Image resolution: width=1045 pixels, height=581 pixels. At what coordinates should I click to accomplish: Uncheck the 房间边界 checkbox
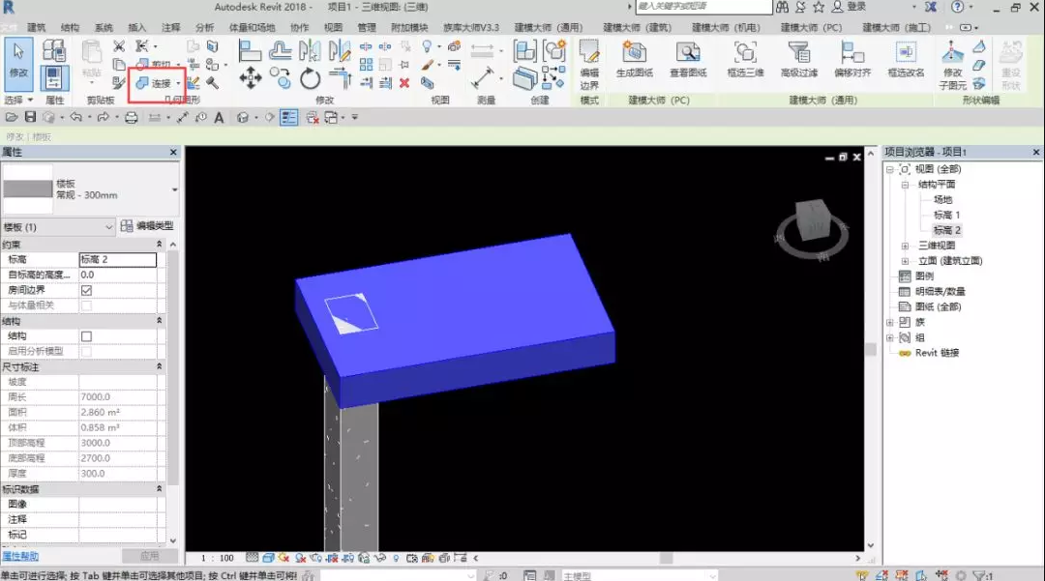tap(86, 290)
